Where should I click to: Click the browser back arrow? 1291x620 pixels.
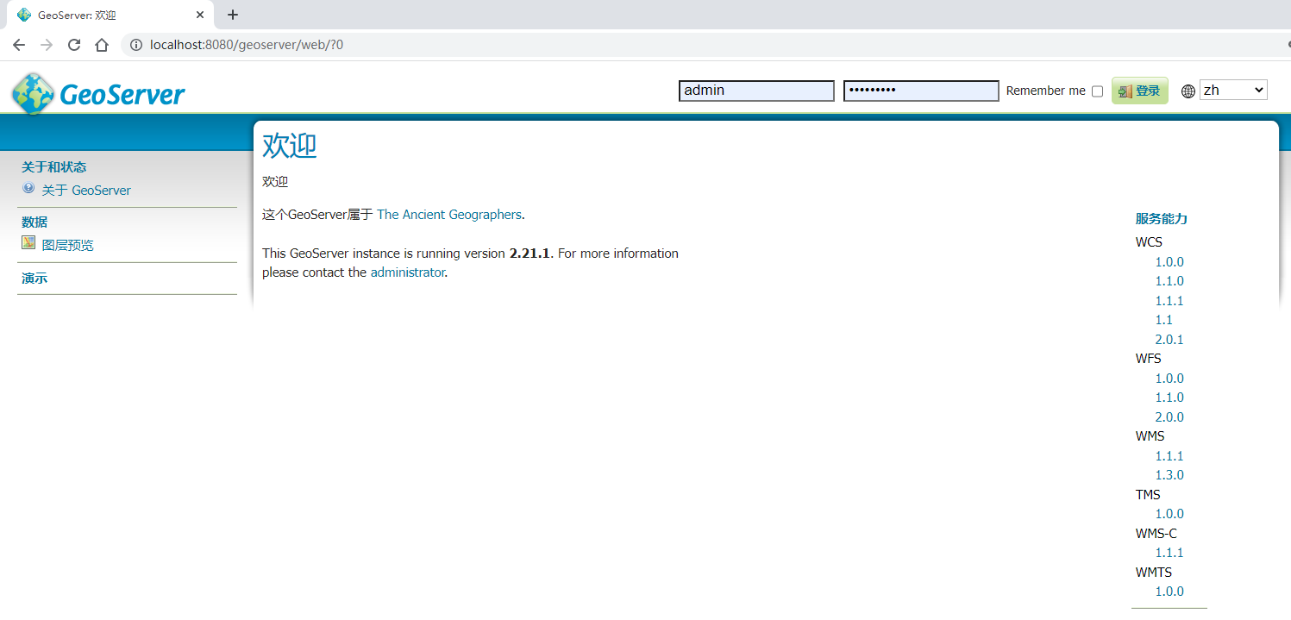19,45
